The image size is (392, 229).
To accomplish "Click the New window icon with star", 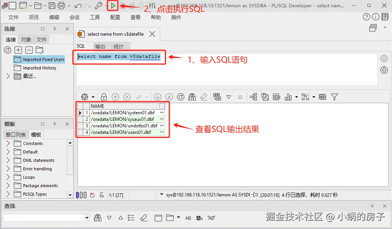I will point(23,5).
